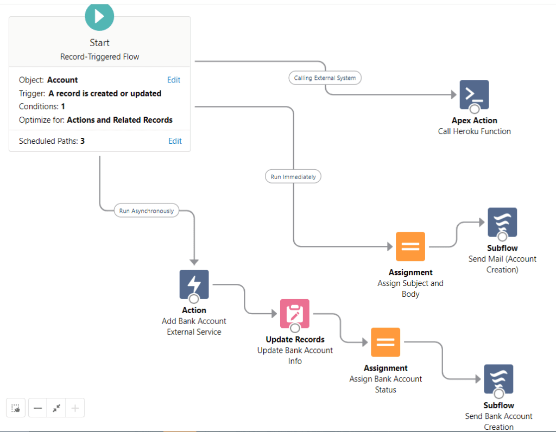Screen dimensions: 556x432
Task: Click the fit-to-view icon in the zoom controls
Action: coord(56,408)
